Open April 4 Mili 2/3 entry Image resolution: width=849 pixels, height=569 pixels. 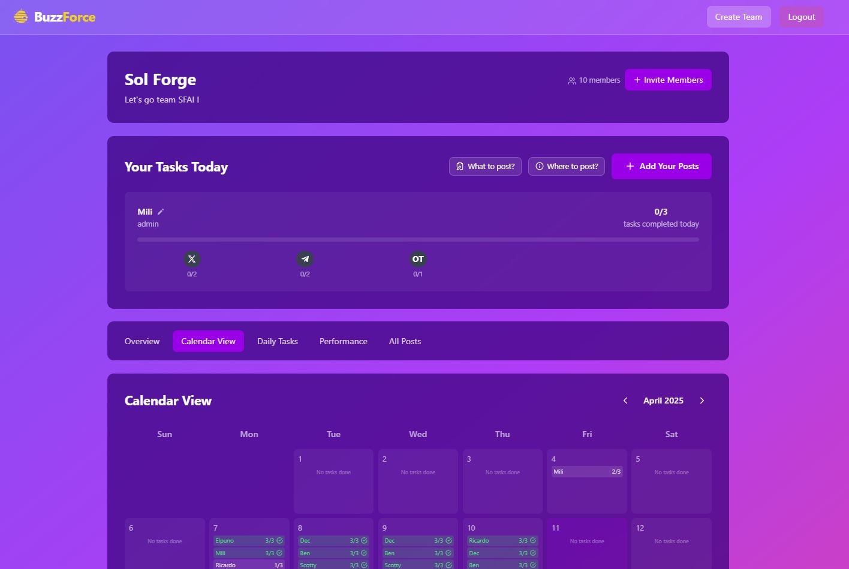[x=587, y=472]
